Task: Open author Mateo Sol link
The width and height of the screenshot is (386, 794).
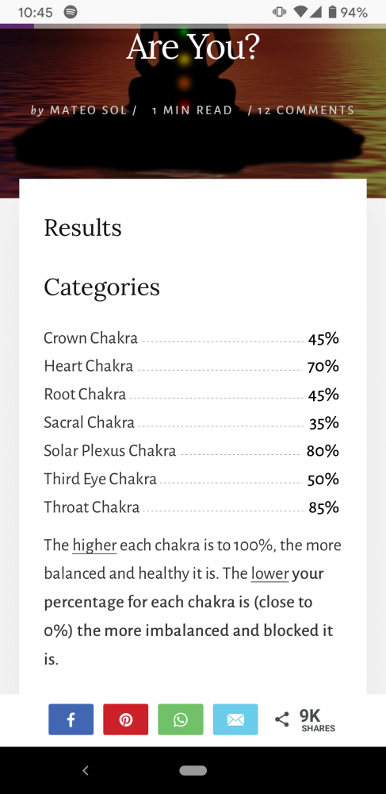Action: coord(88,110)
